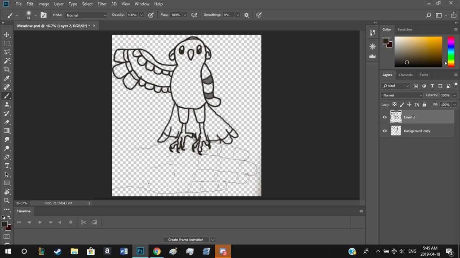460x258 pixels.
Task: Open the Image menu
Action: tap(44, 4)
